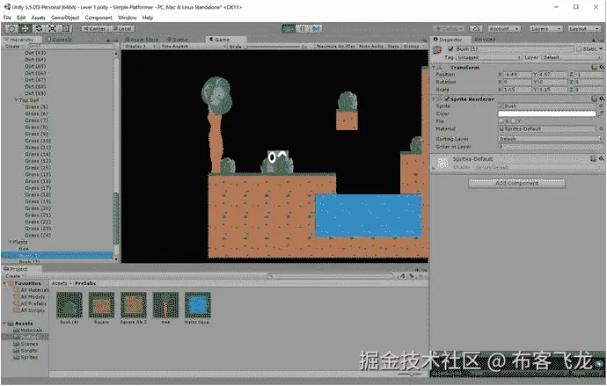Open Sprite Renderer help icon
607x386 pixels.
click(594, 99)
